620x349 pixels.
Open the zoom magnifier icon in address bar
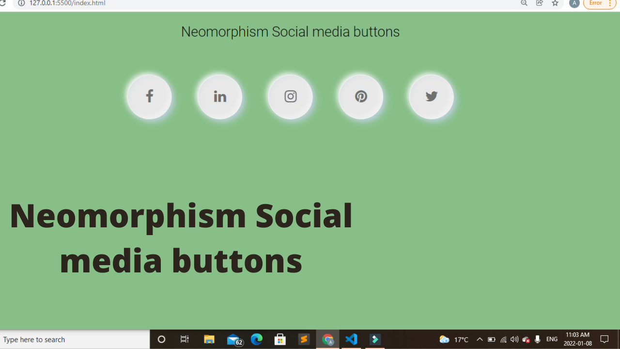[x=524, y=3]
